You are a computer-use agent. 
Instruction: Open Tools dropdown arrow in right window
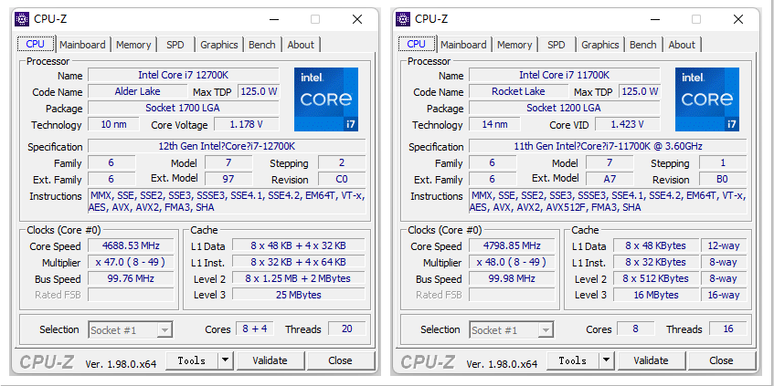pyautogui.click(x=606, y=360)
